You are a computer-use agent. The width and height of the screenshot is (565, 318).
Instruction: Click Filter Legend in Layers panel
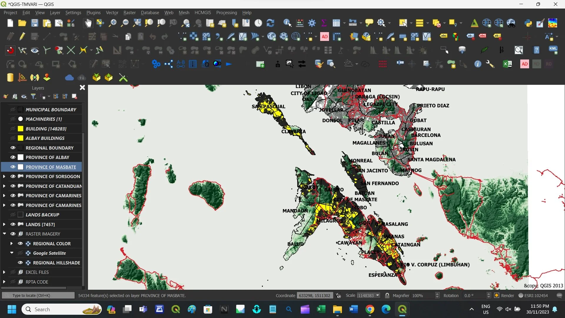pos(33,96)
